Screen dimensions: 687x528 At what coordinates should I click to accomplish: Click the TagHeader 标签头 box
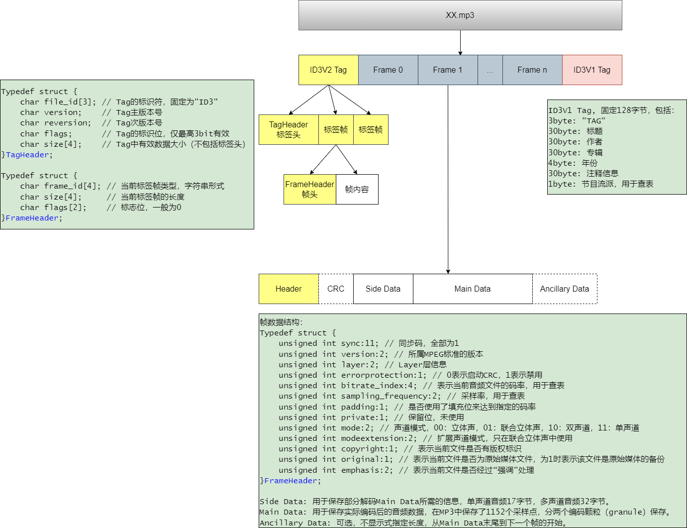[289, 129]
